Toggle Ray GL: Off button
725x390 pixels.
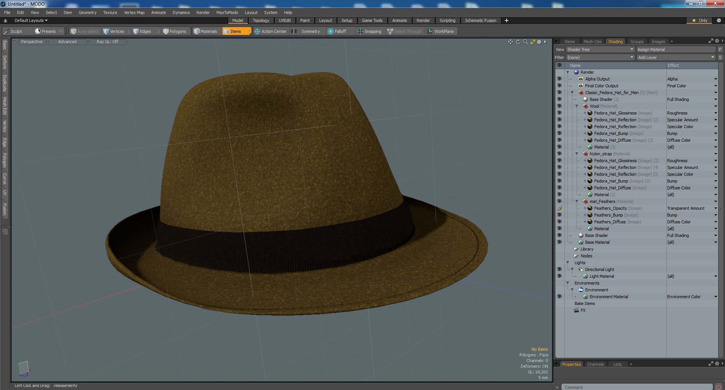point(107,42)
